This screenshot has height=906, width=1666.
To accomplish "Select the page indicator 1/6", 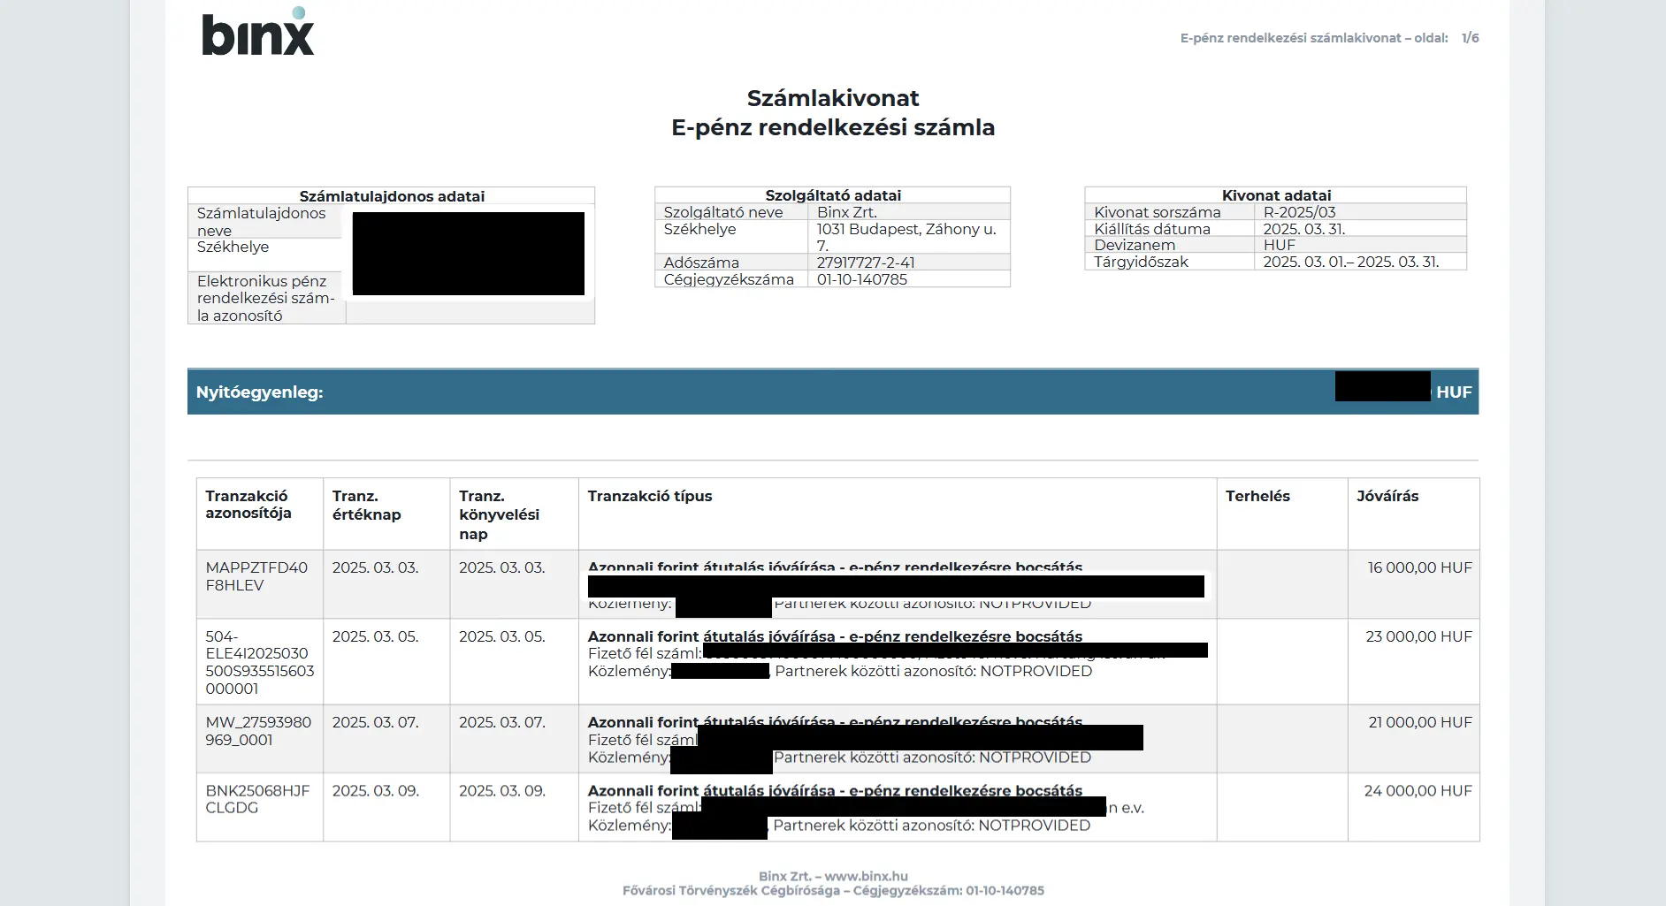I will pyautogui.click(x=1470, y=38).
